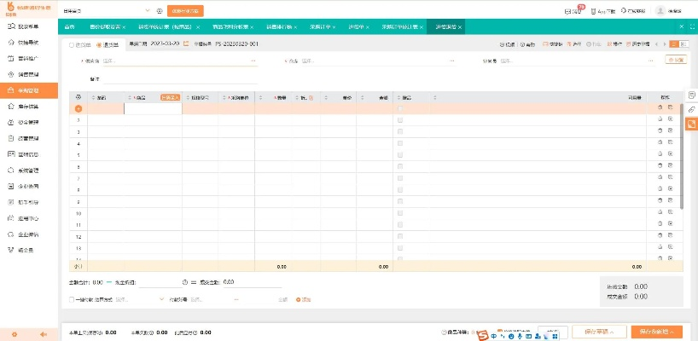Click the microphone icon in input method bar

coord(520,337)
